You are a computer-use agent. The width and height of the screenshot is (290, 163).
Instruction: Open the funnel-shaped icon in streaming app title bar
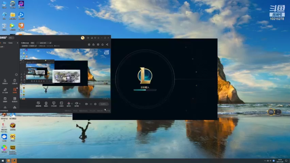[95, 38]
